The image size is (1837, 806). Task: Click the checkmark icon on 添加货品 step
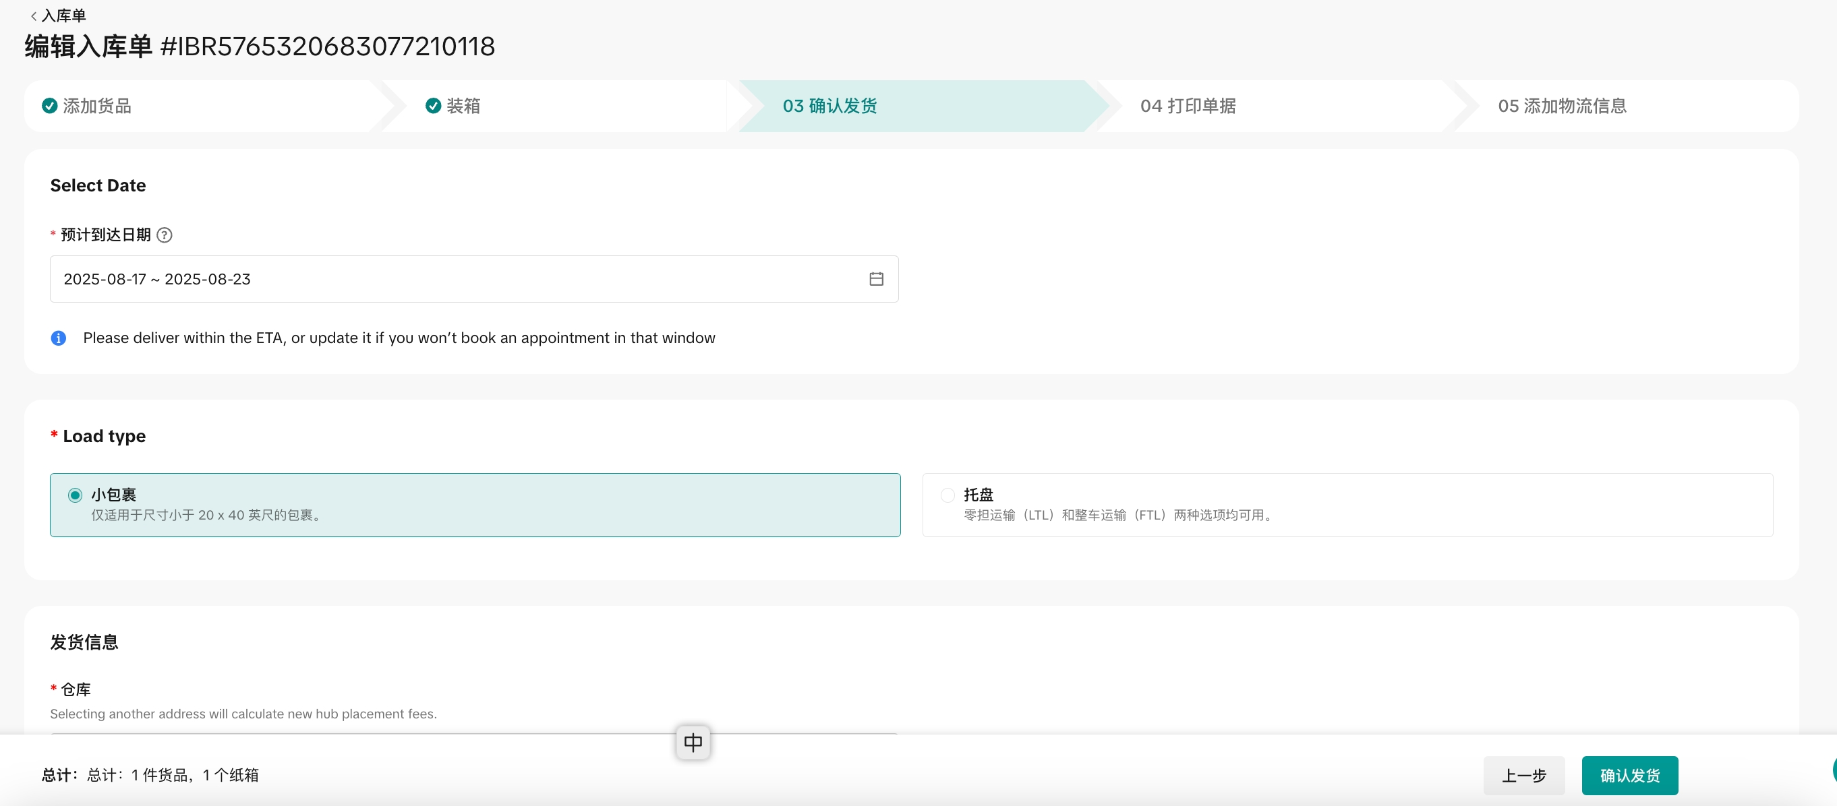[49, 106]
